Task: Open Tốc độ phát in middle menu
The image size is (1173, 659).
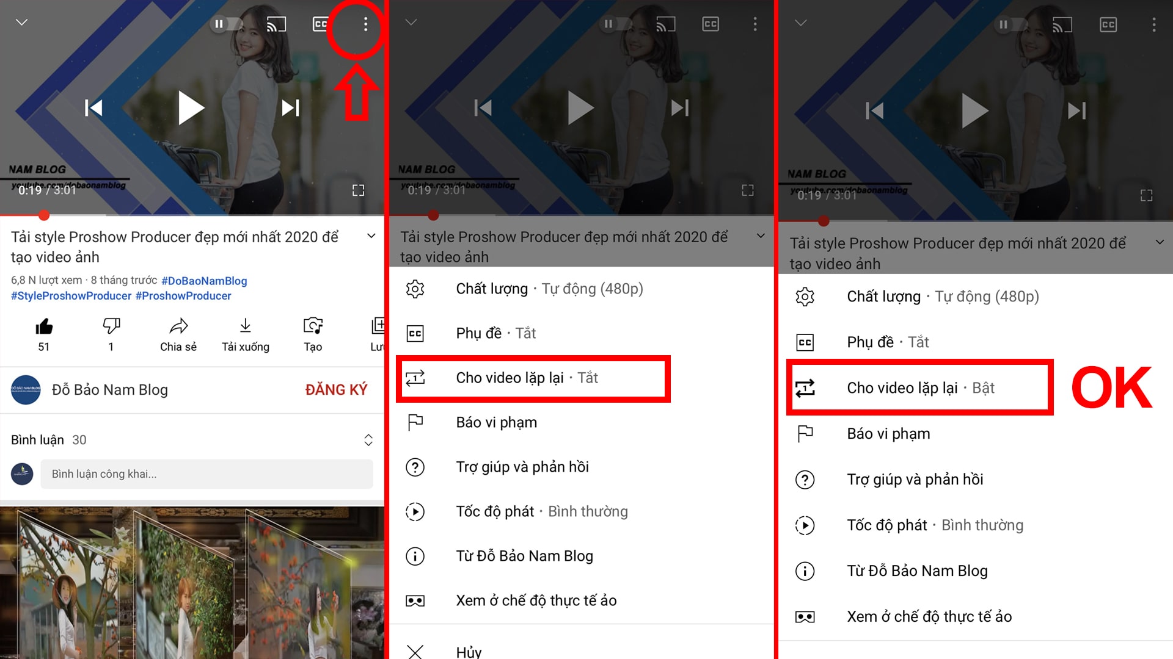Action: [580, 511]
